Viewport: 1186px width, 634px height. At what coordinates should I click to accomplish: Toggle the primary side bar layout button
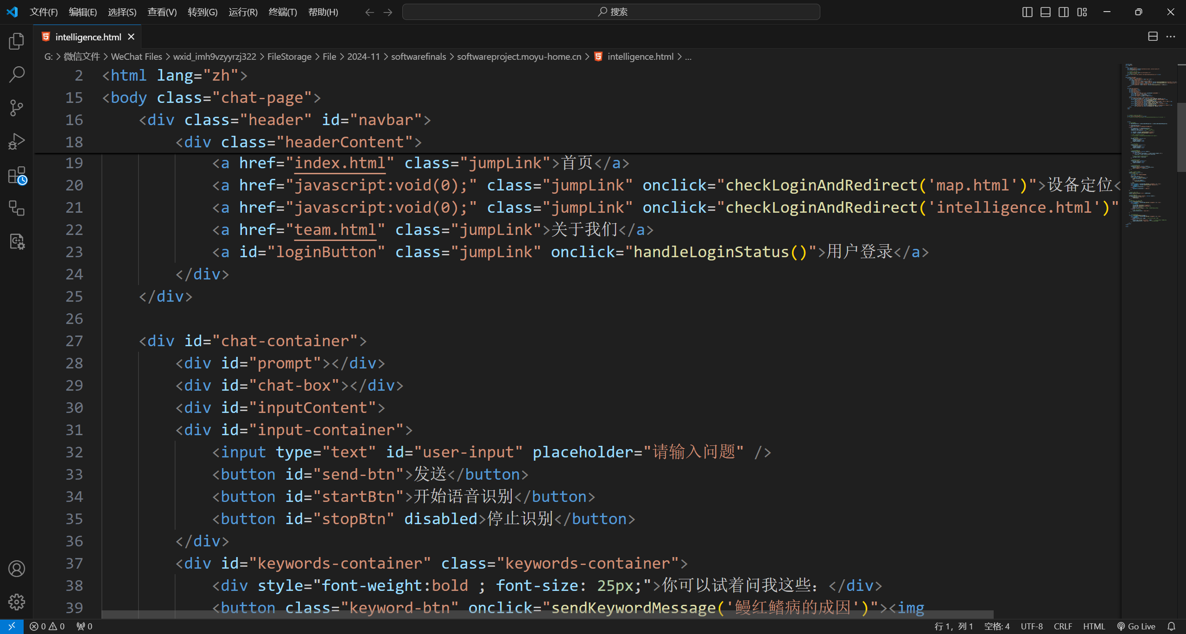pyautogui.click(x=1027, y=12)
